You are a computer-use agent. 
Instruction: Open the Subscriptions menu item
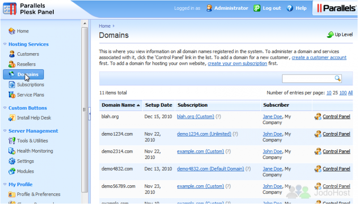pos(30,85)
